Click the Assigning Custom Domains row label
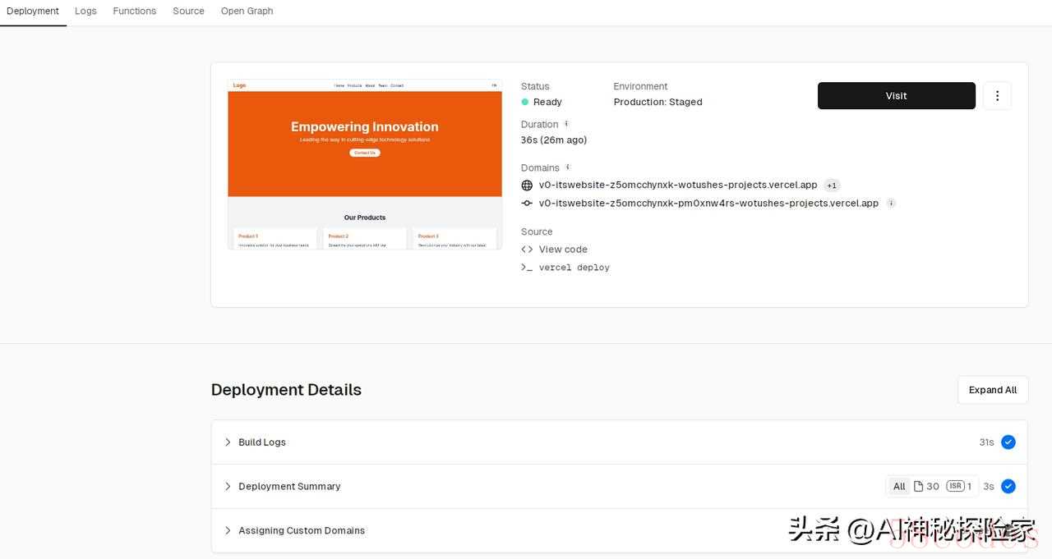This screenshot has width=1052, height=559. (302, 531)
